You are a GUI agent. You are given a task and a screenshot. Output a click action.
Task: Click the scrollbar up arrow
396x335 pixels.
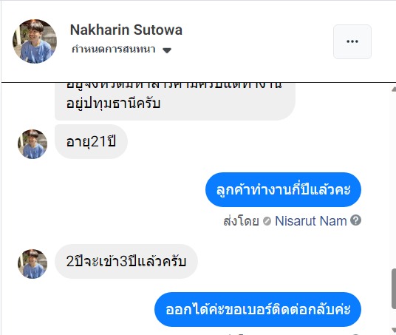coord(394,89)
